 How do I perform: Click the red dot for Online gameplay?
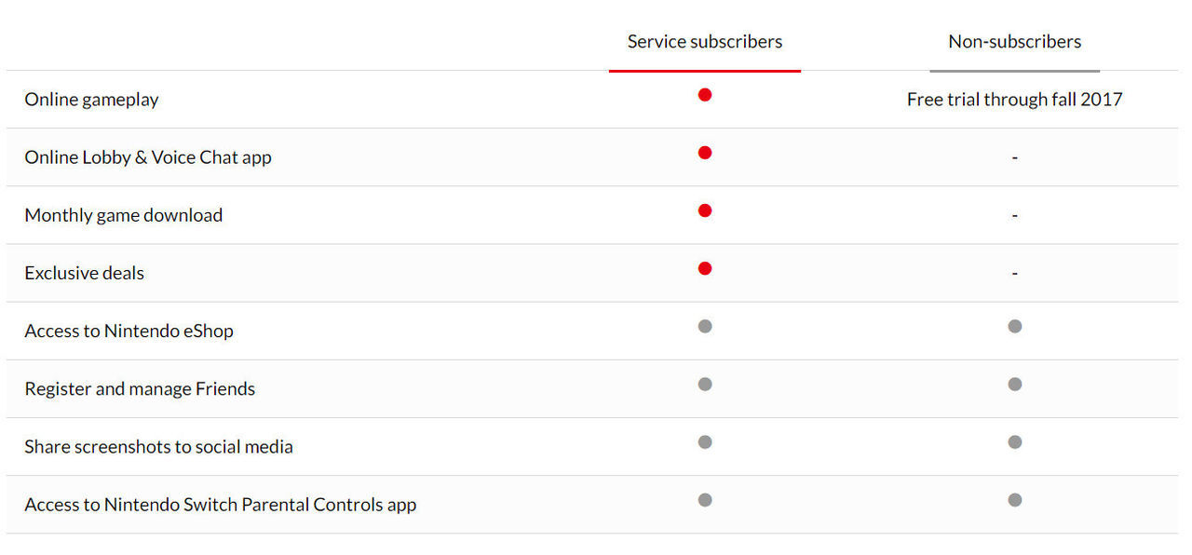pyautogui.click(x=705, y=95)
